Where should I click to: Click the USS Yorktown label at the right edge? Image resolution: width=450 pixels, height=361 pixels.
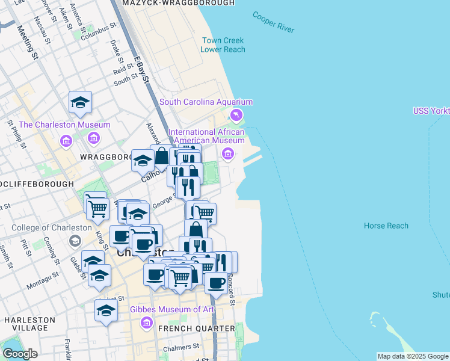coord(431,111)
